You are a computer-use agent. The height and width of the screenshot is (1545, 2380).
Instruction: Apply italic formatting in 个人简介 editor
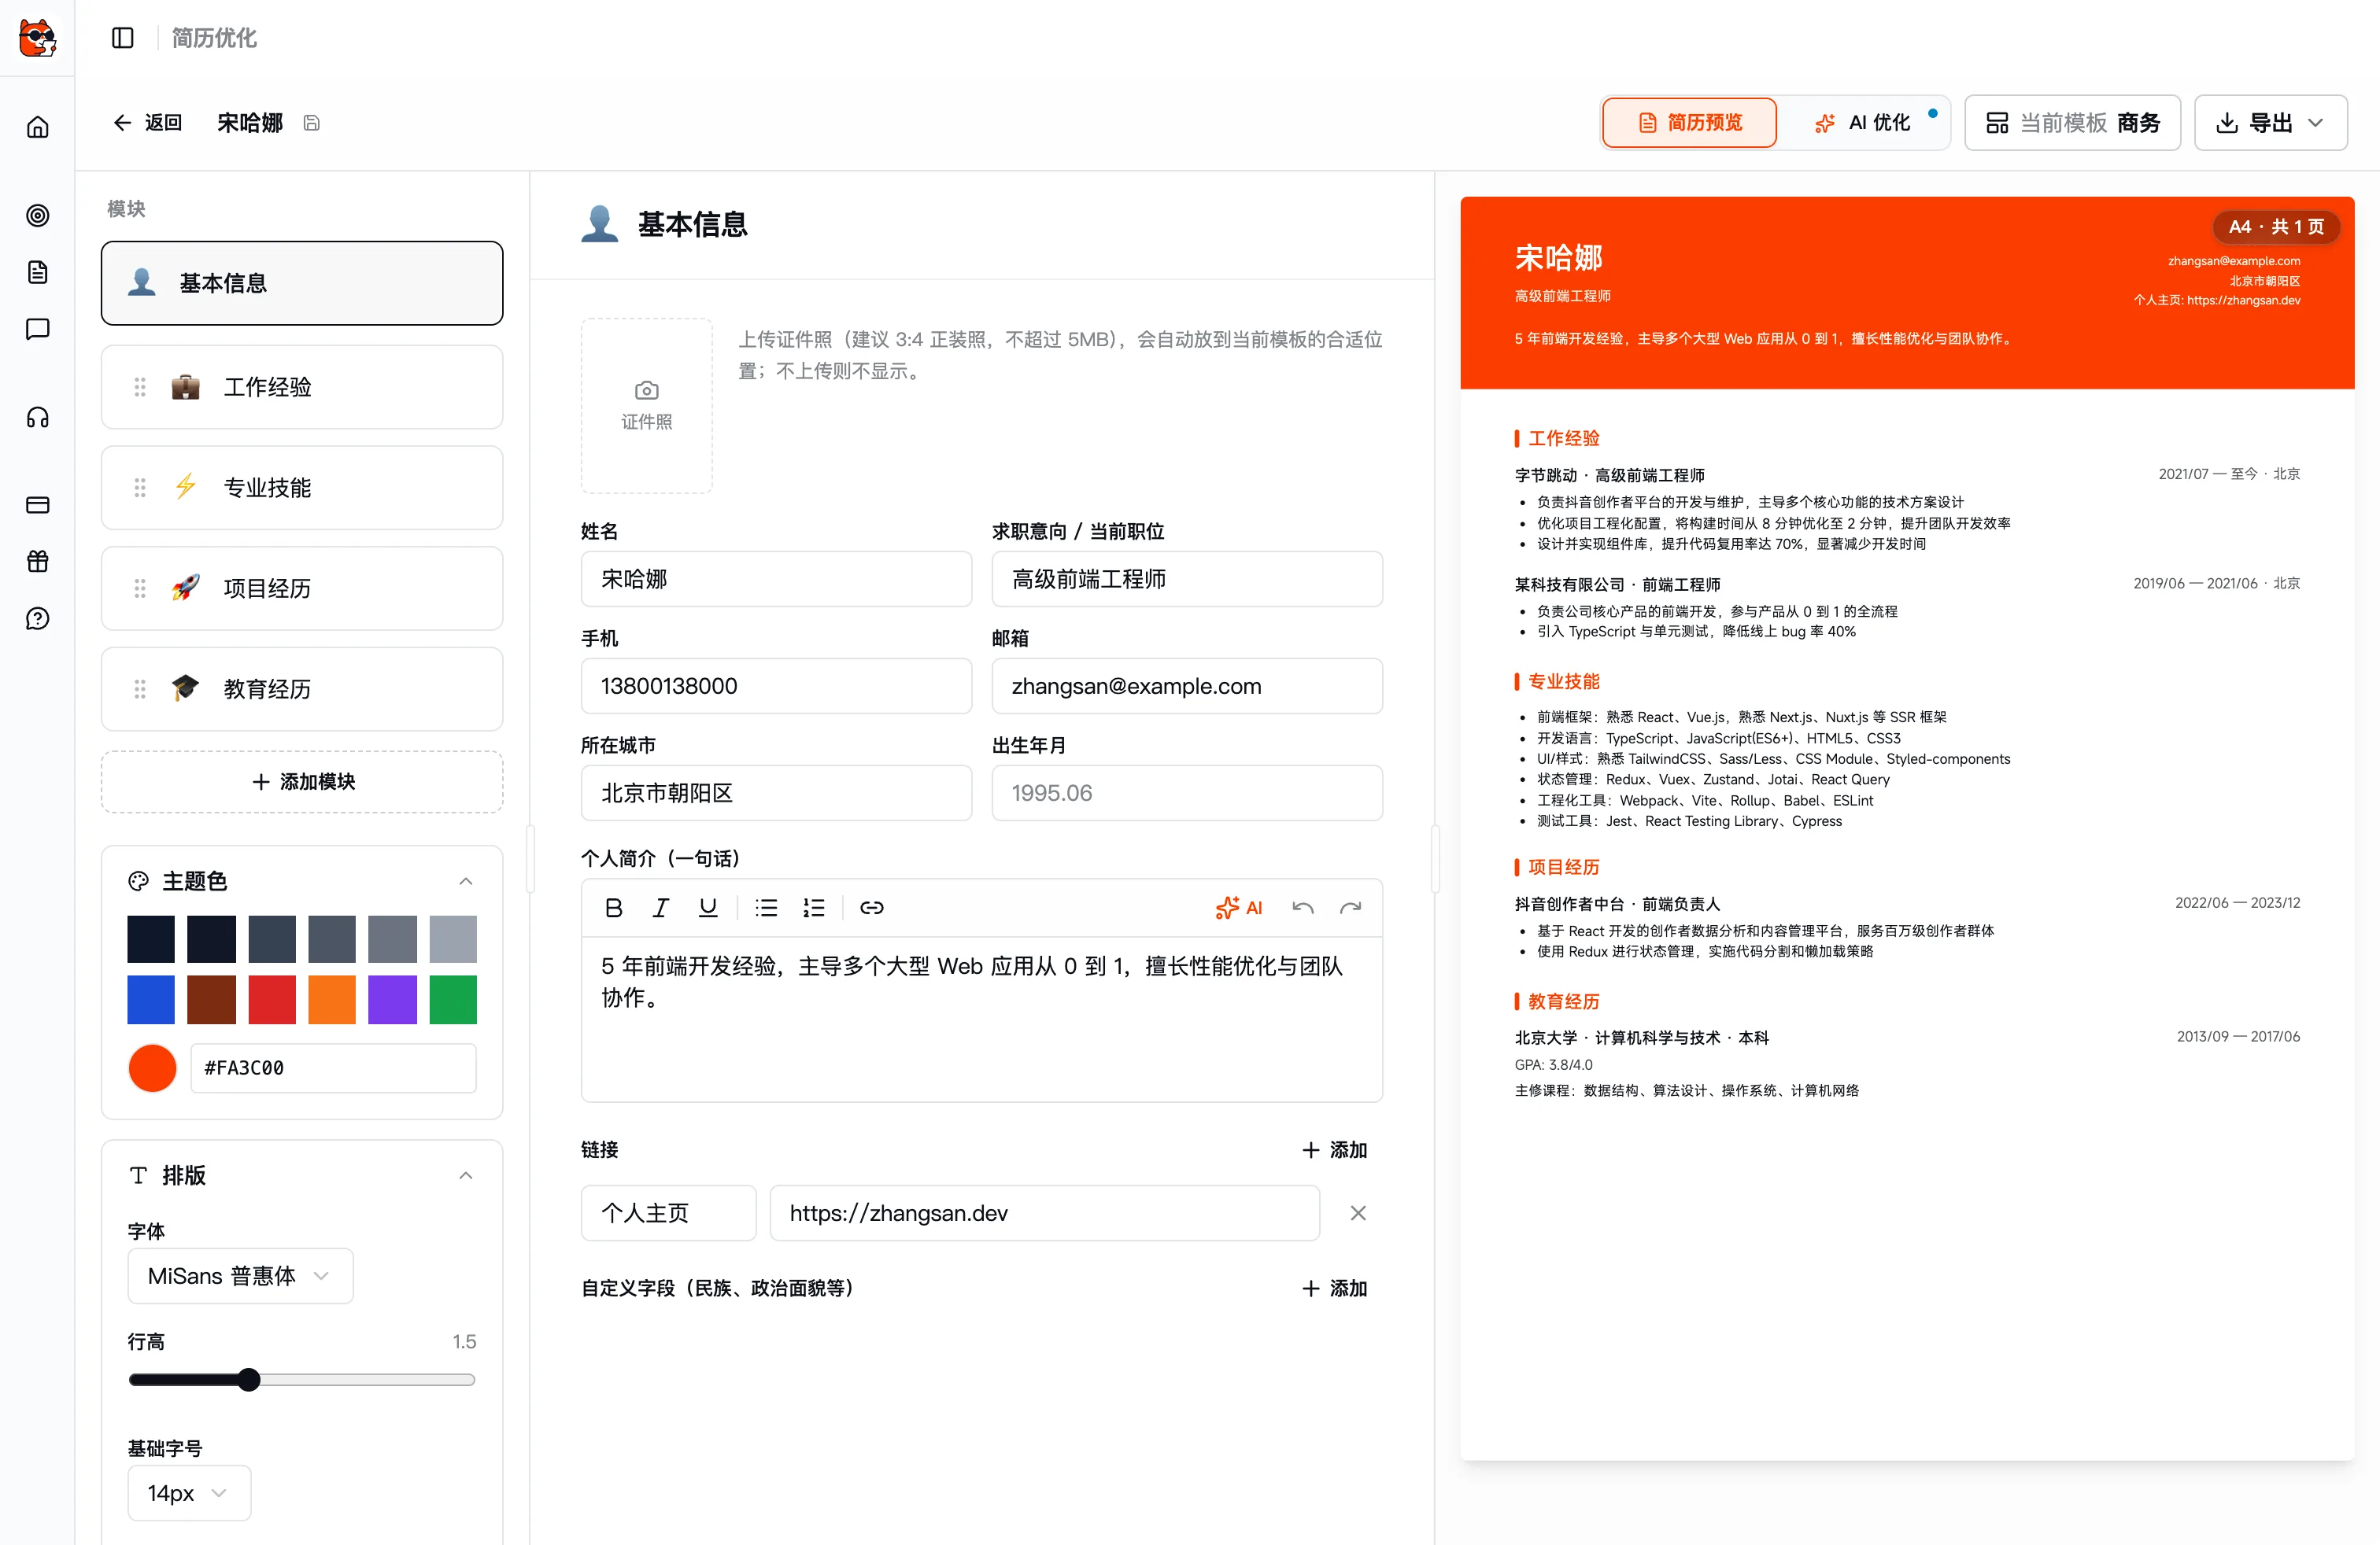[x=661, y=908]
